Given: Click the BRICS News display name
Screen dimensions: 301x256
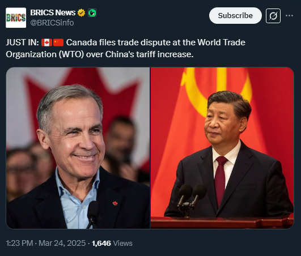Looking at the screenshot, I should click(x=53, y=12).
